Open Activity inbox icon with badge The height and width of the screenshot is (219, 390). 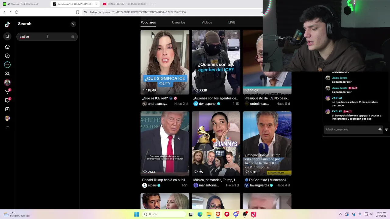[x=7, y=100]
